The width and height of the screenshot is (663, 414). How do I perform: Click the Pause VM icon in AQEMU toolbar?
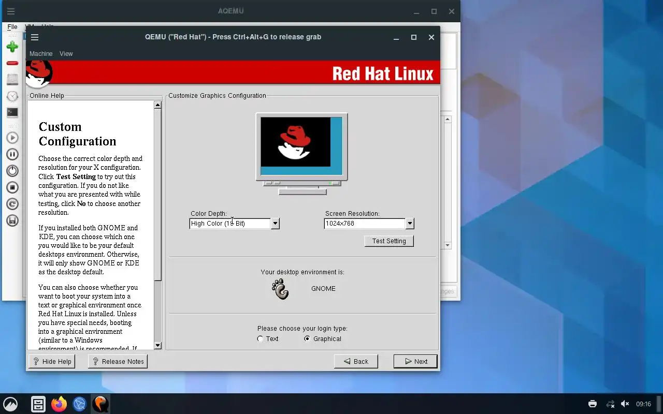click(x=12, y=154)
